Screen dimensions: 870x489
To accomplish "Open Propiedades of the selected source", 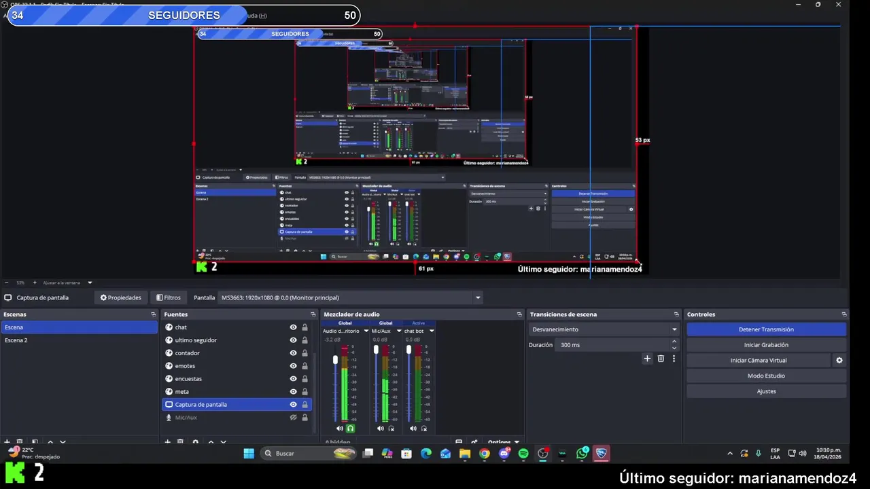I will click(121, 297).
